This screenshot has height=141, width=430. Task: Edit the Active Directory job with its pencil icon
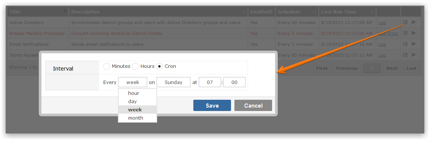(406, 22)
